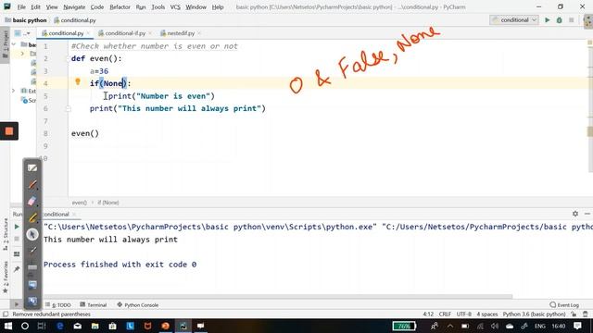The image size is (593, 333).
Task: Open the Terminal tool window
Action: [x=94, y=305]
